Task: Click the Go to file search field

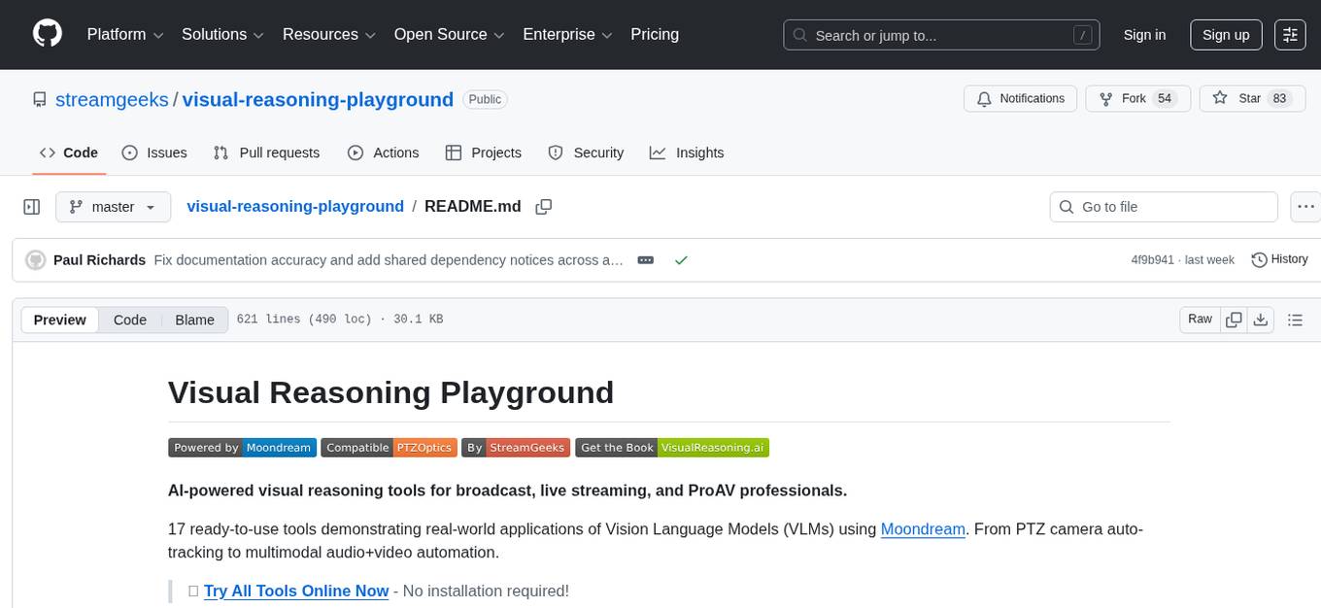Action: click(x=1163, y=206)
